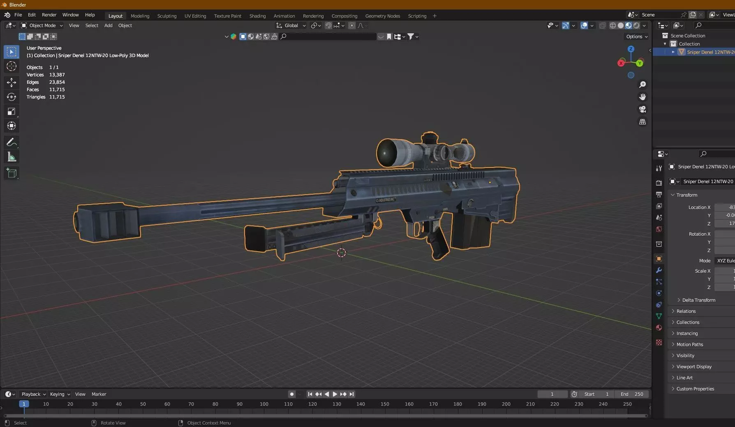
Task: Open the Physics properties tab
Action: click(659, 293)
